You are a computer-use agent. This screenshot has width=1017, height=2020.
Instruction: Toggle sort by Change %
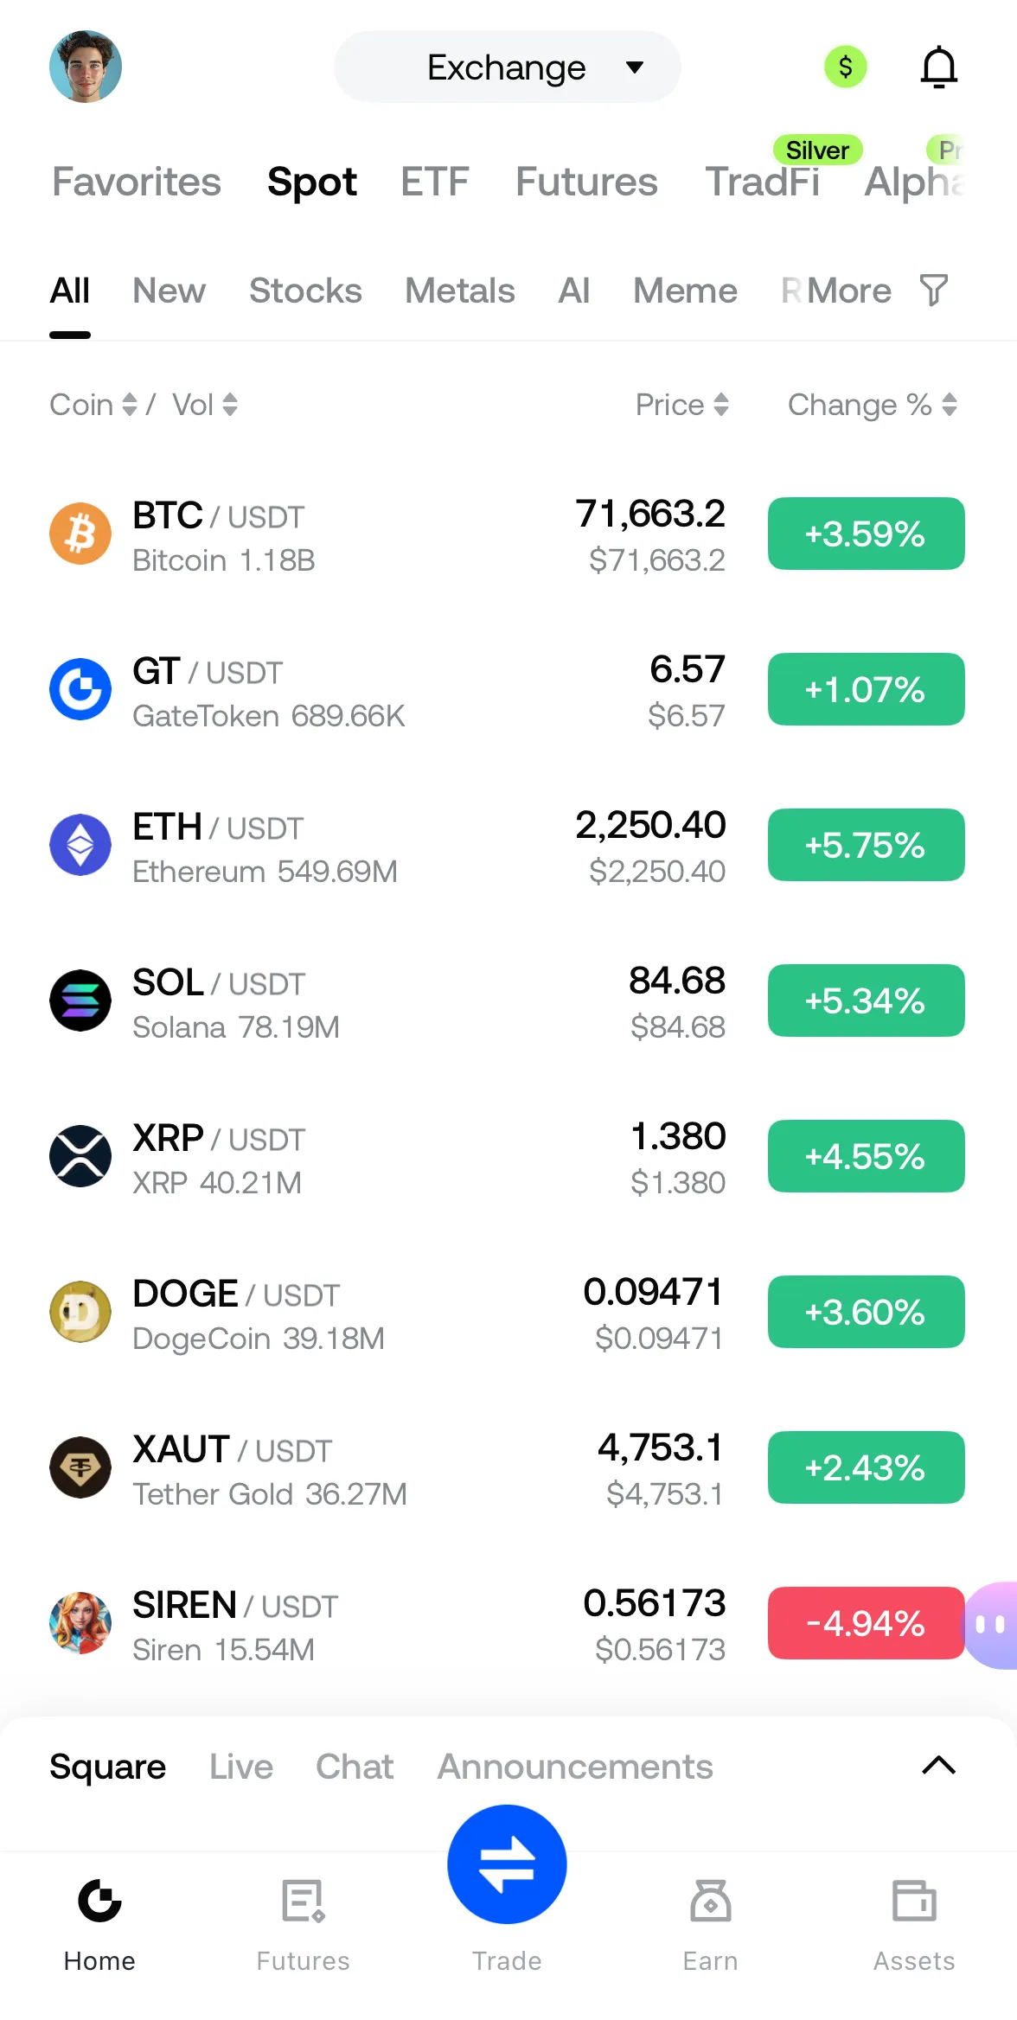872,405
